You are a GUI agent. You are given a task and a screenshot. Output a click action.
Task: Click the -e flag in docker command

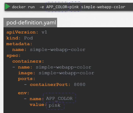tap(42, 7)
